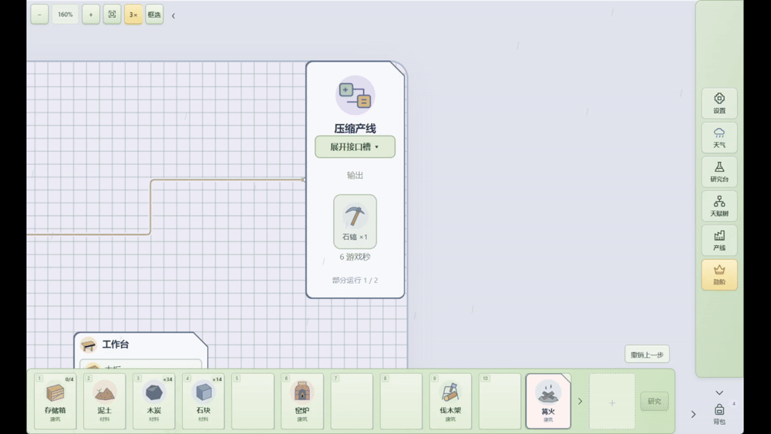Image resolution: width=771 pixels, height=434 pixels.
Task: Click the empty hotbar slot 8
Action: pyautogui.click(x=401, y=401)
